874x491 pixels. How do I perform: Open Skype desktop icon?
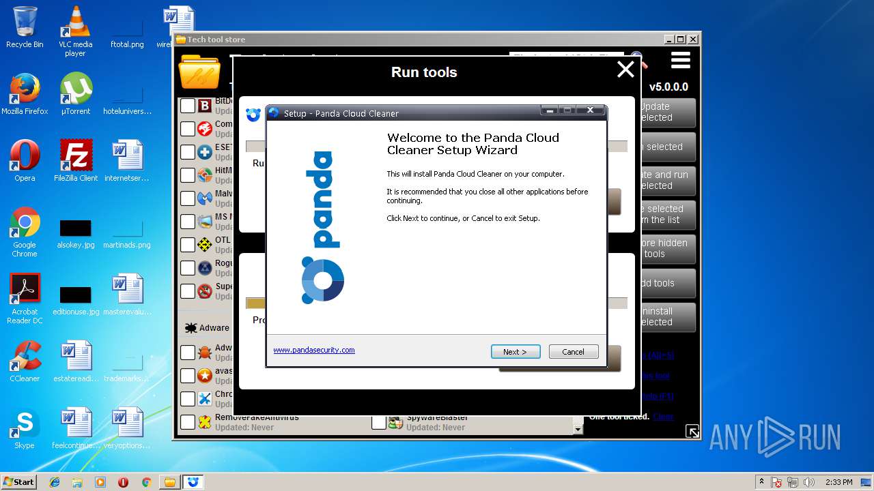tap(25, 428)
